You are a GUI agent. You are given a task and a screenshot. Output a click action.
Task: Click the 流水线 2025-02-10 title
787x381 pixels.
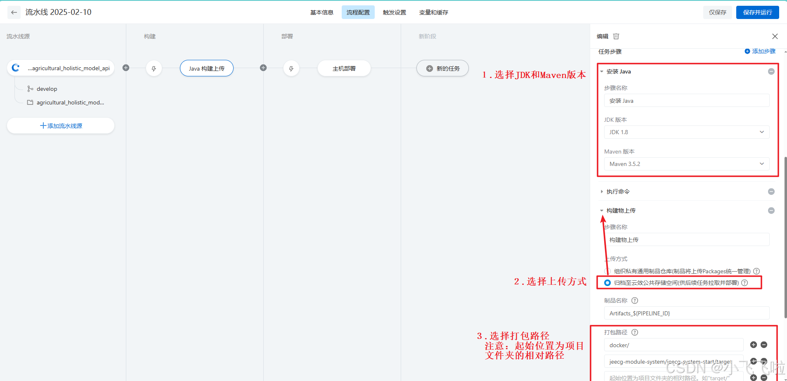(x=59, y=12)
